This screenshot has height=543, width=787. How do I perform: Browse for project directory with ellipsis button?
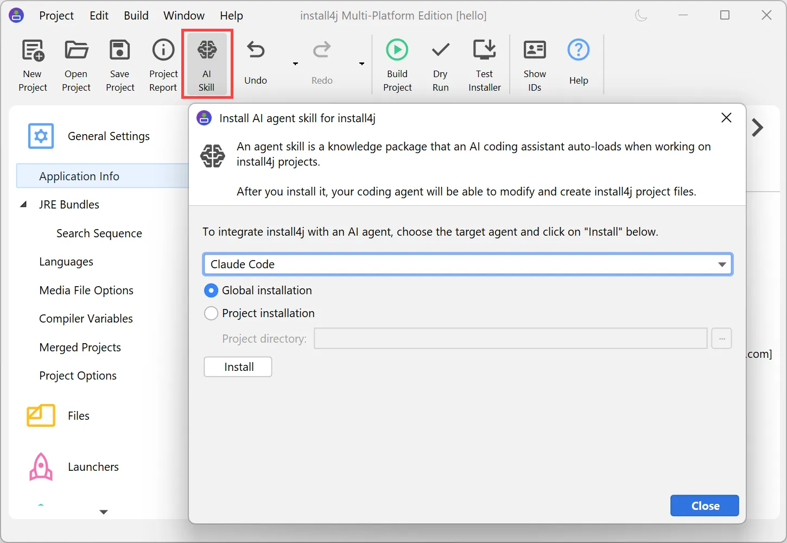tap(722, 338)
